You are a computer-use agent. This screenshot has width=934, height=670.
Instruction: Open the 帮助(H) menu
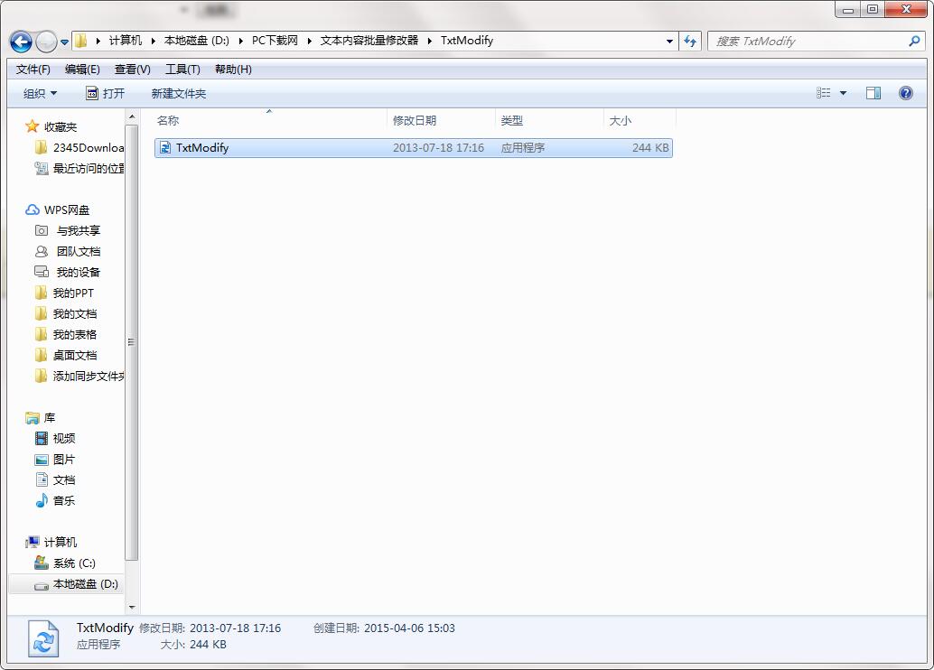coord(233,70)
